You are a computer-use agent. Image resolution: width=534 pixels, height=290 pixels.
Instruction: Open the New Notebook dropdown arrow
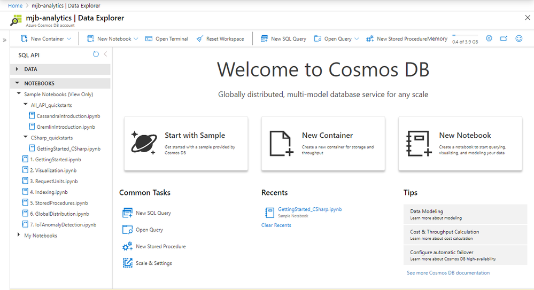tap(136, 39)
